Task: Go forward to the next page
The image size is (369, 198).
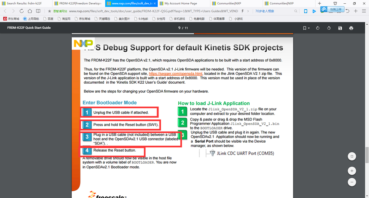Action: tap(13, 11)
